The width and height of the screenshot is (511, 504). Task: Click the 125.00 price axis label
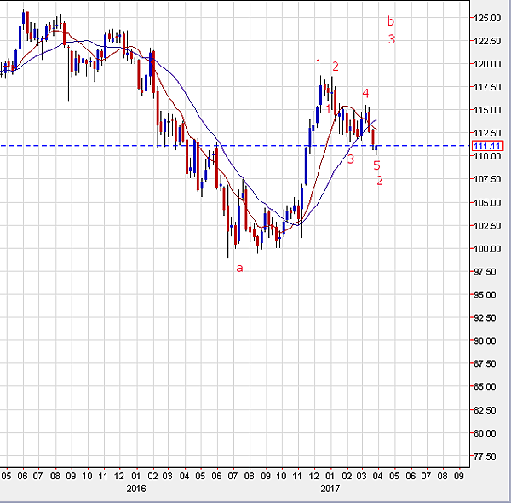pyautogui.click(x=487, y=18)
